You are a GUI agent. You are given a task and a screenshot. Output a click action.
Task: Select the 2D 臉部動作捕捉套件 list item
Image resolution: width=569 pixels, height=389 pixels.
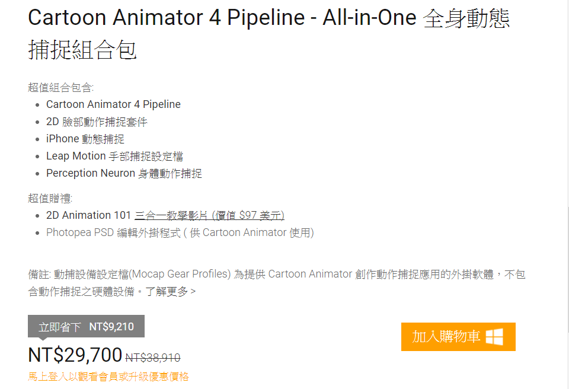[97, 122]
